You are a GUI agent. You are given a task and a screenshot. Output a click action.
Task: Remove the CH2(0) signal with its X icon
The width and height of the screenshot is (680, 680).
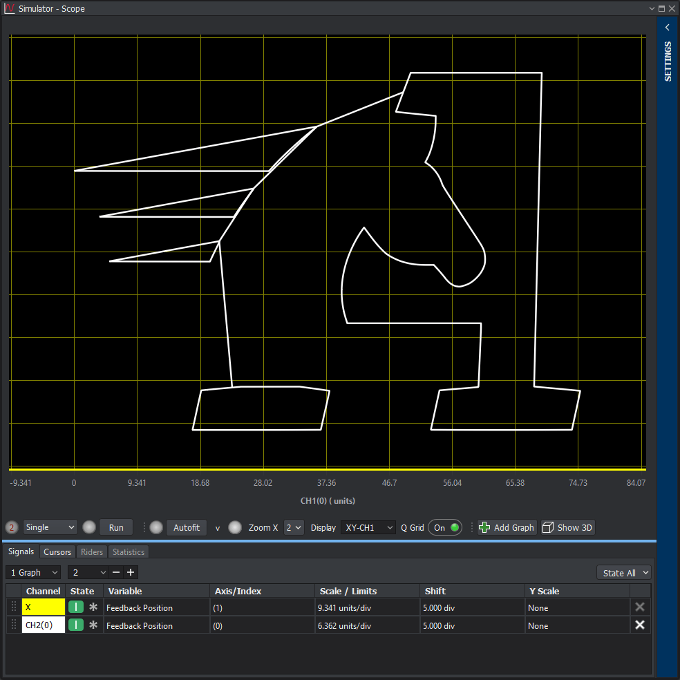640,625
